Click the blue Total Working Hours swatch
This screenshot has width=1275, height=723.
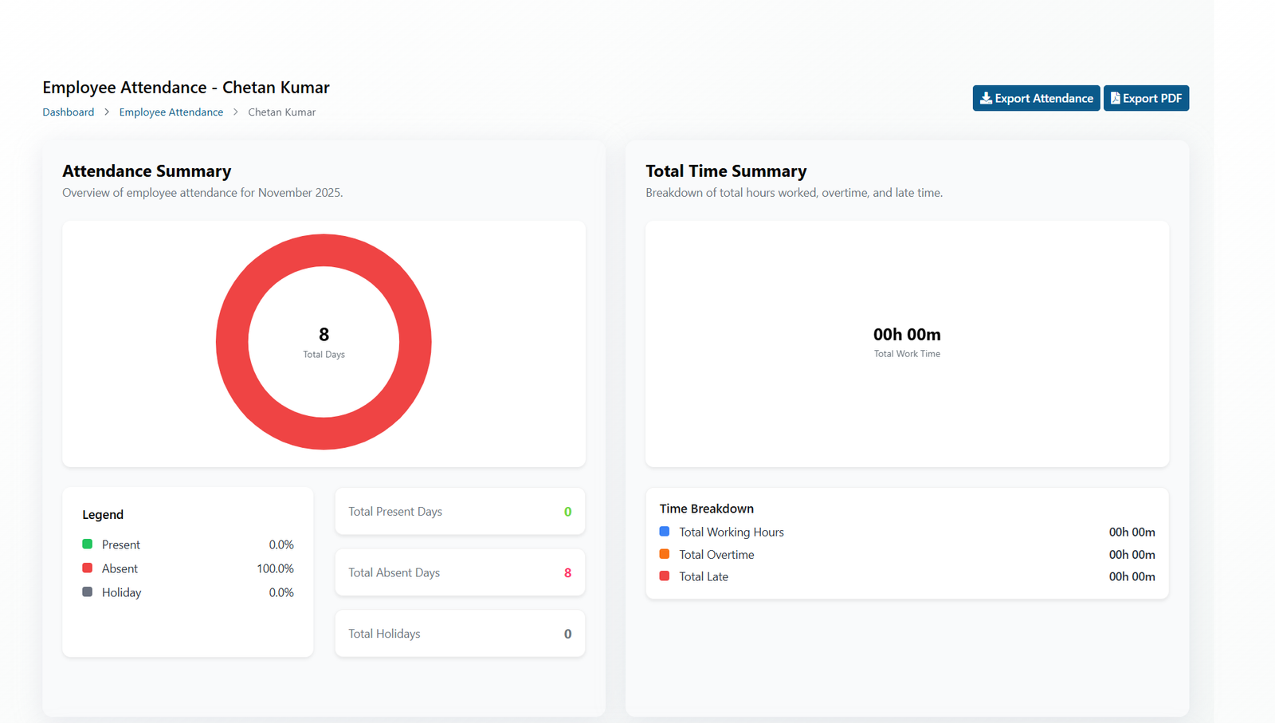pyautogui.click(x=665, y=532)
